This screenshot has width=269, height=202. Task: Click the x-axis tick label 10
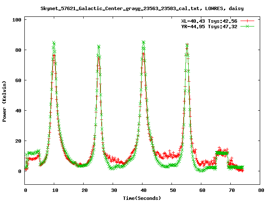click(55, 190)
